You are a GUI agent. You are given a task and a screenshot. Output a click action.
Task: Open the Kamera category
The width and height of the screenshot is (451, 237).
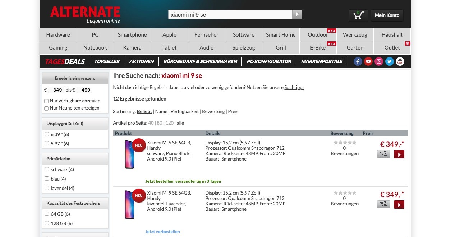point(132,47)
